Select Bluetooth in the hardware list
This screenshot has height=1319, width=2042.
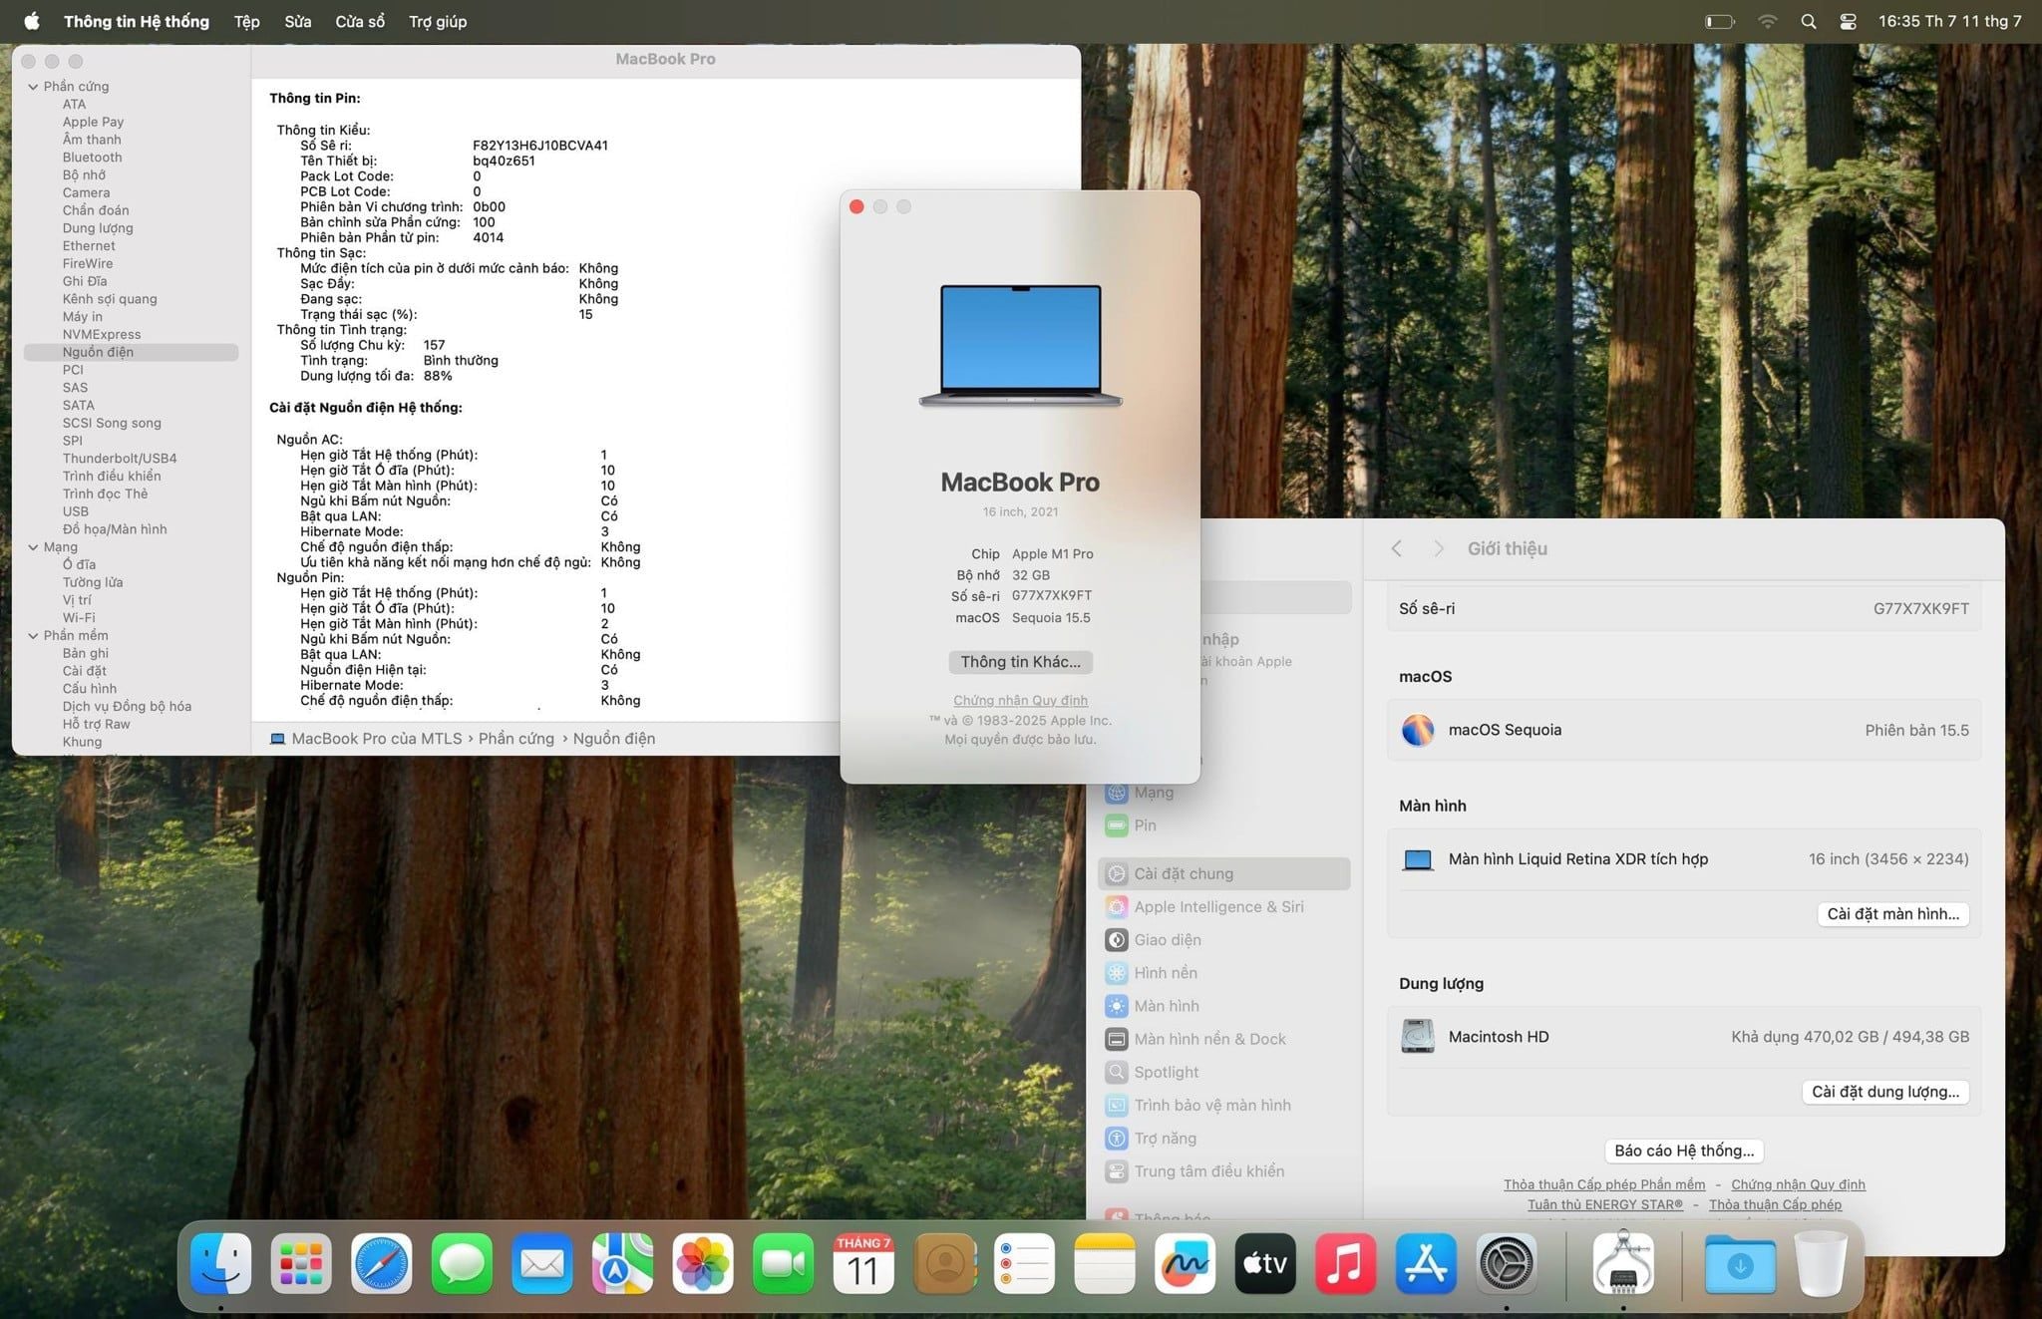pyautogui.click(x=92, y=158)
